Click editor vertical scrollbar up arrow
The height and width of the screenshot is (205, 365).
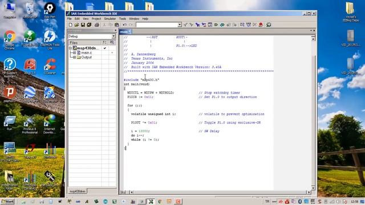(x=313, y=39)
